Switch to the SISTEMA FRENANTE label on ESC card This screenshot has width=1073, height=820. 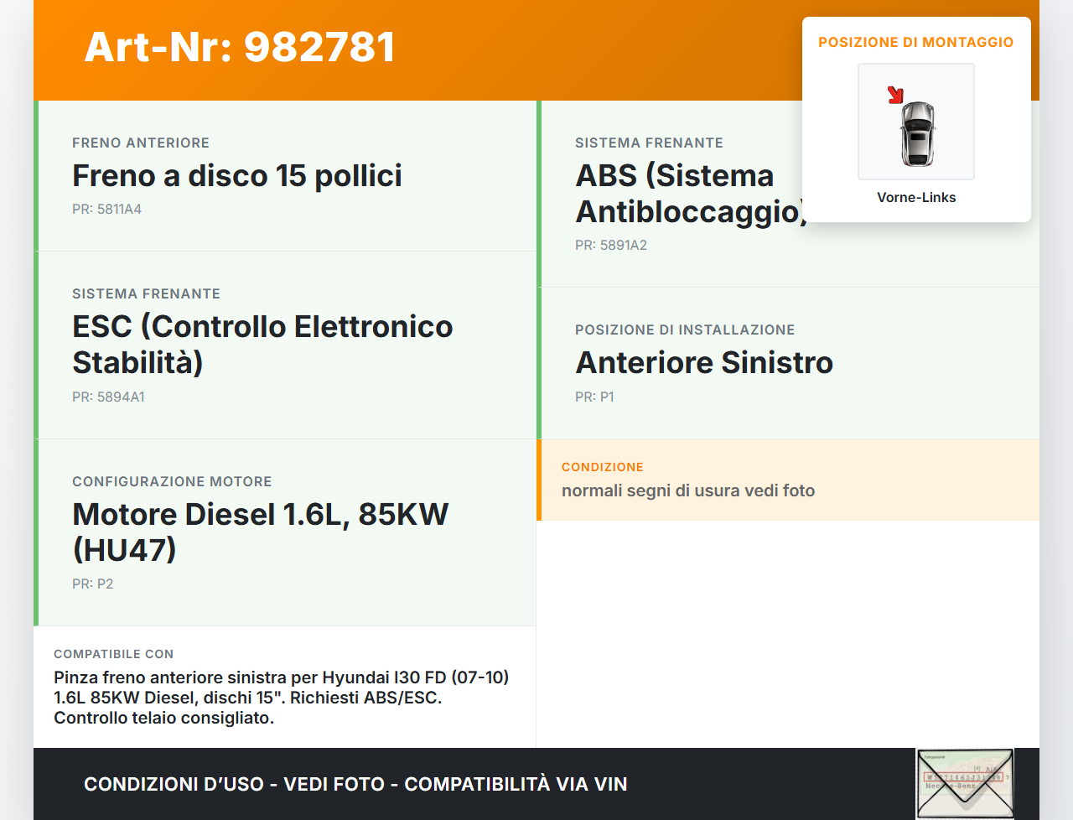pos(146,293)
